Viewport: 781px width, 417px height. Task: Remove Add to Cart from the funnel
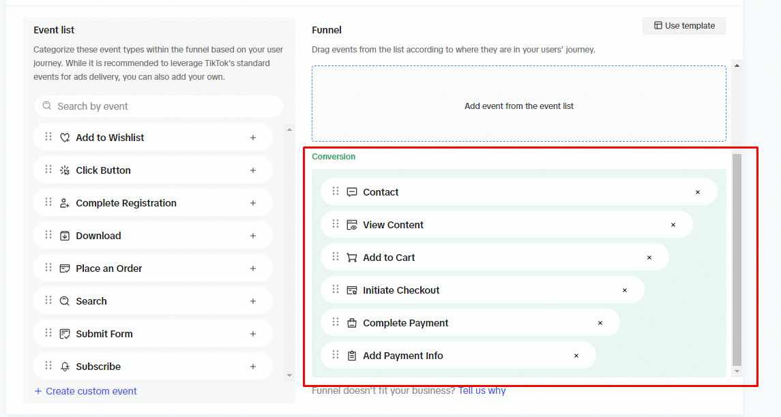(649, 258)
